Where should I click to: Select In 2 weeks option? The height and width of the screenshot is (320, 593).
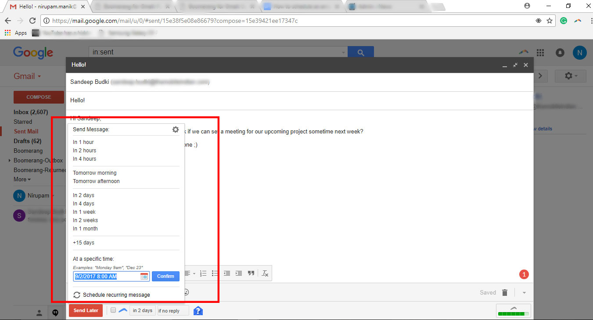pyautogui.click(x=86, y=220)
